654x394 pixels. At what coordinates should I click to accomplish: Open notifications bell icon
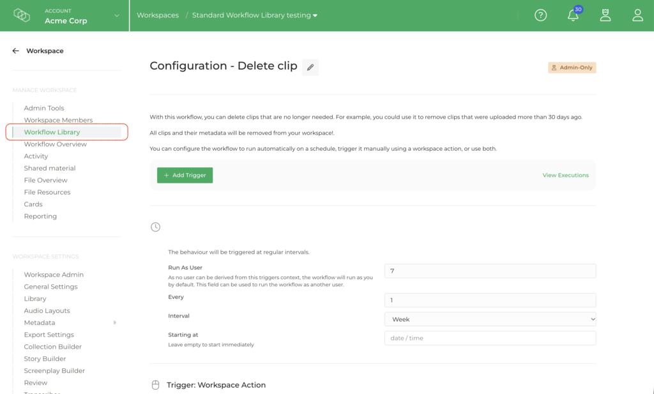573,15
